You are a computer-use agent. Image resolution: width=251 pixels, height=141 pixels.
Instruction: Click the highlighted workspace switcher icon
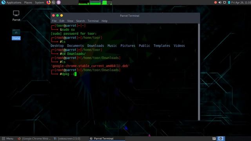coord(221,139)
